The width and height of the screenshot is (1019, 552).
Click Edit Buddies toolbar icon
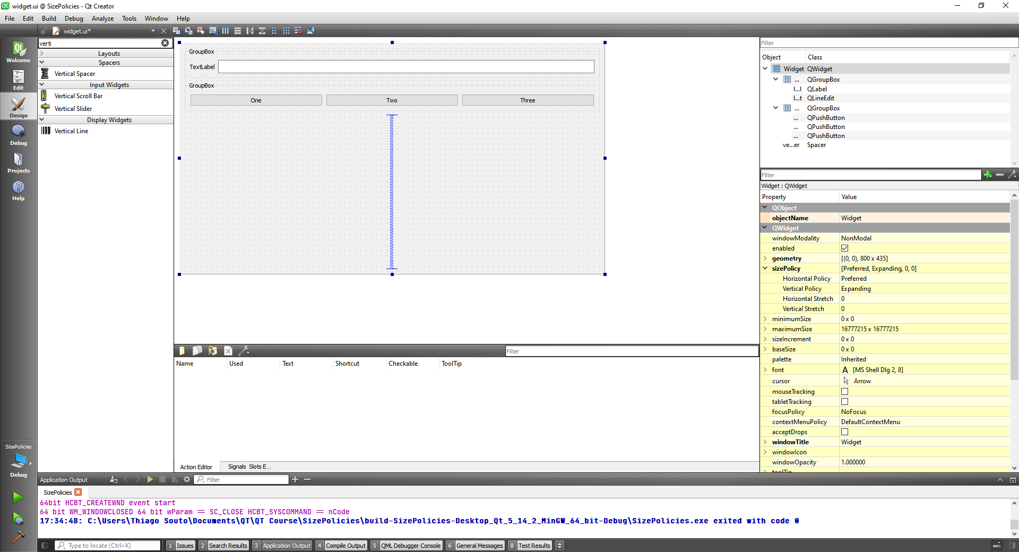(x=201, y=31)
